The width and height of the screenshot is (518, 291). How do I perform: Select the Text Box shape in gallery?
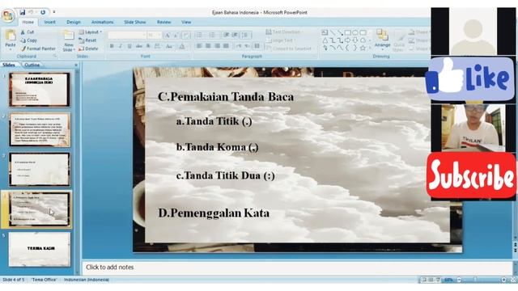pyautogui.click(x=325, y=32)
